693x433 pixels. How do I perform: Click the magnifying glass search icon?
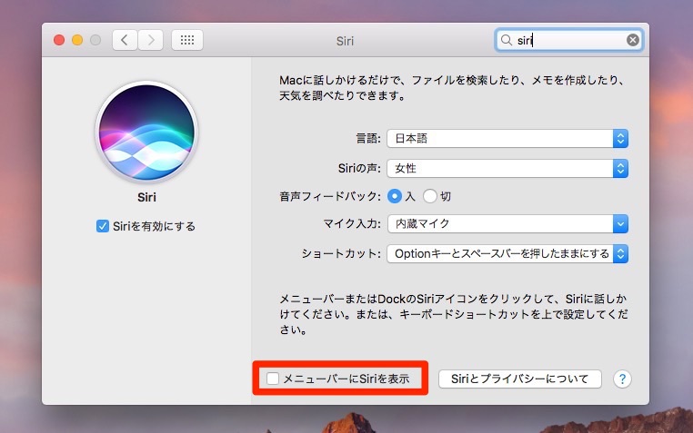point(506,40)
